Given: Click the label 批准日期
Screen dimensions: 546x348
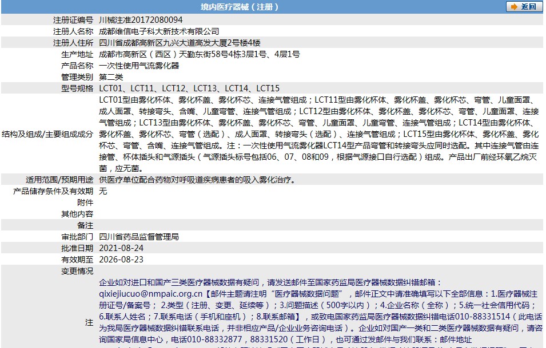Looking at the screenshot, I should (77, 248).
